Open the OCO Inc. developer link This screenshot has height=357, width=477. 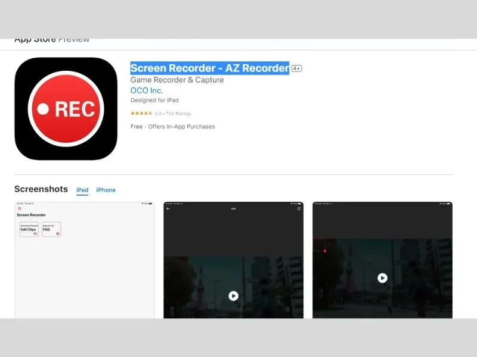(147, 90)
